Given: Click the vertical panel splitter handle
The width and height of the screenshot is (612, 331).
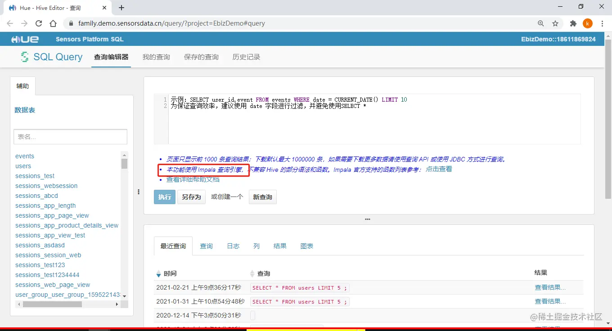Looking at the screenshot, I should 139,192.
